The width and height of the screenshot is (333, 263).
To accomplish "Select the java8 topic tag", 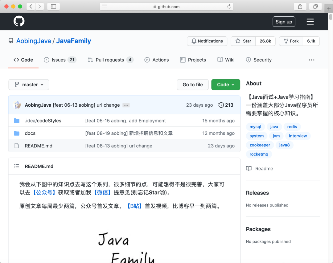I will pyautogui.click(x=284, y=145).
